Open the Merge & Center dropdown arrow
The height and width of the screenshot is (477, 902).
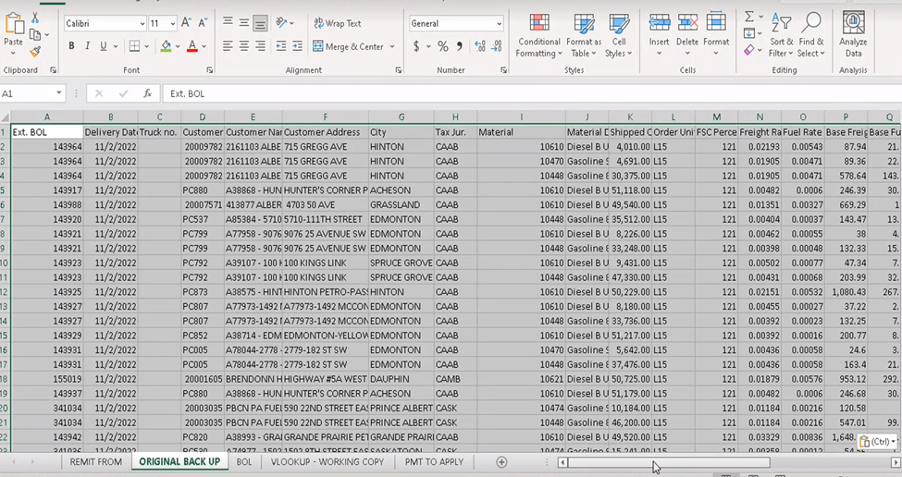tap(392, 46)
